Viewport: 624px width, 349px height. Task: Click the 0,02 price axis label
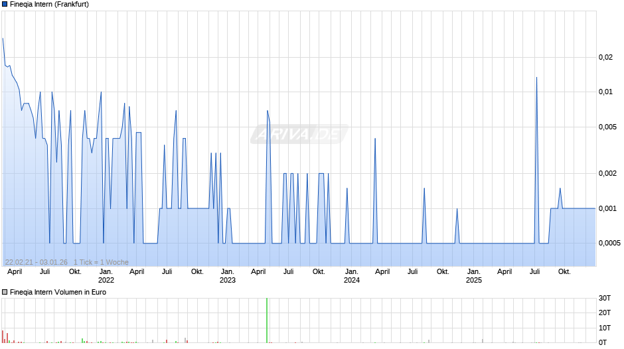(605, 57)
